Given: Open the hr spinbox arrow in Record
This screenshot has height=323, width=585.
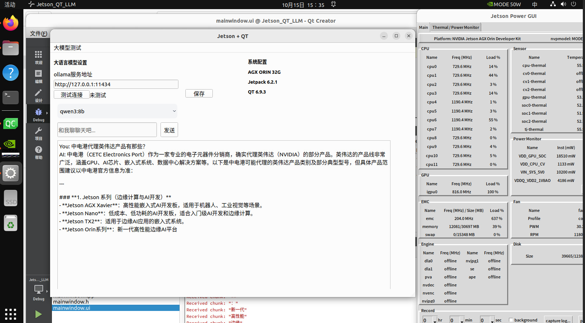Looking at the screenshot, I should 435,320.
